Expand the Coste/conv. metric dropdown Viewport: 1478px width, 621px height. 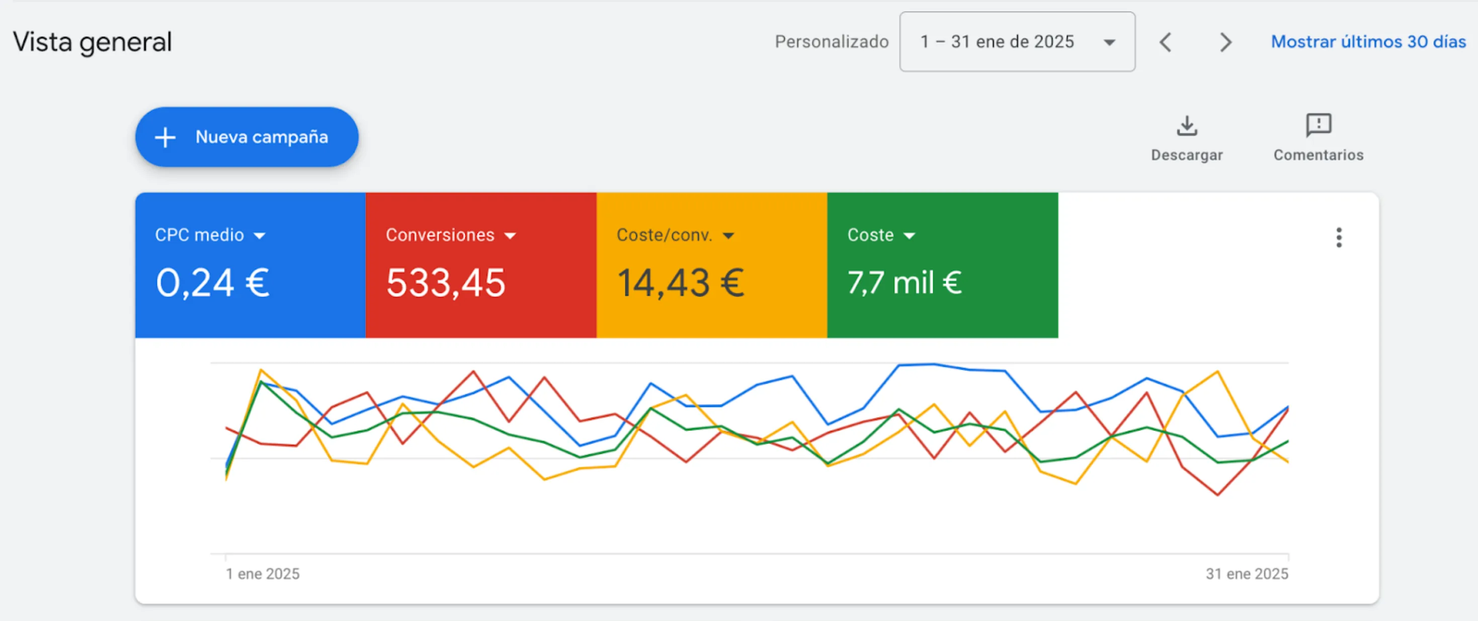click(728, 236)
